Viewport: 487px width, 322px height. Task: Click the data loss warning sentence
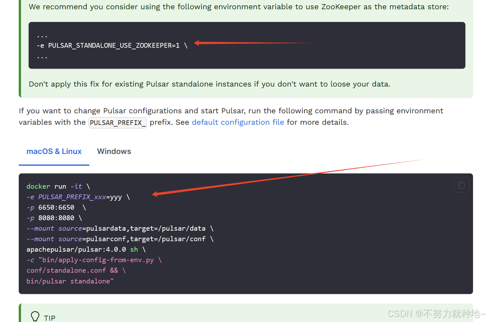point(209,84)
